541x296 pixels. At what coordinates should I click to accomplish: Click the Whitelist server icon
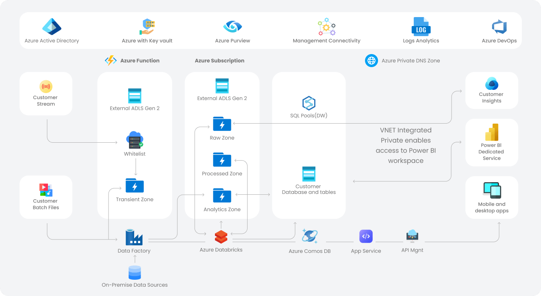pos(135,140)
